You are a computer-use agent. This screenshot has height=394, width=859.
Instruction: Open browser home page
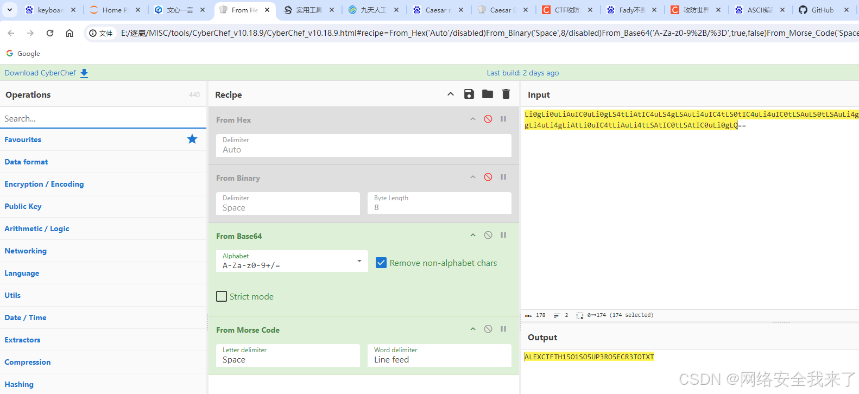(x=70, y=33)
